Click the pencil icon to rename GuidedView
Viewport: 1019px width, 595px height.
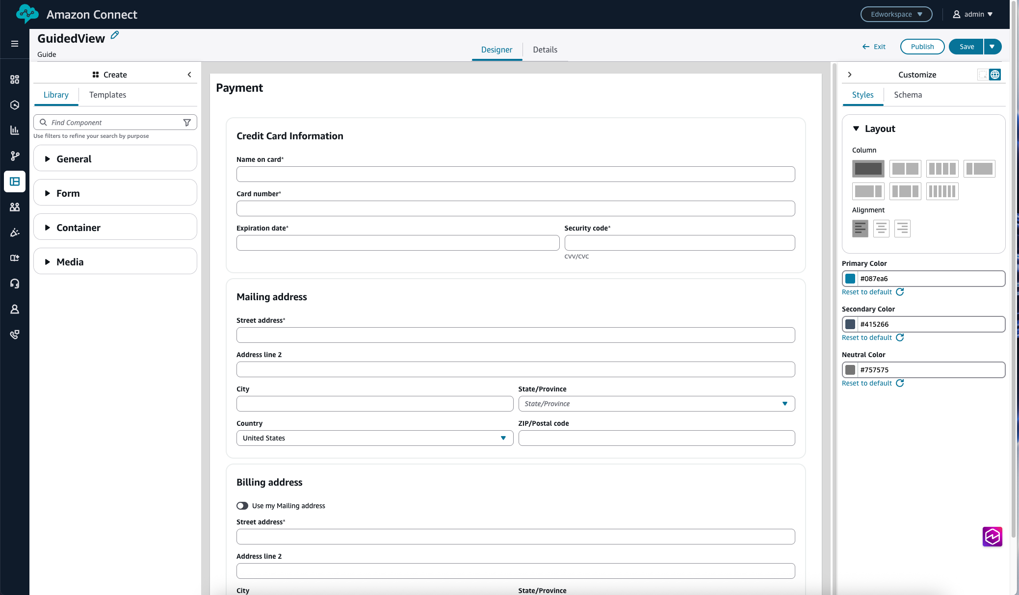[114, 35]
